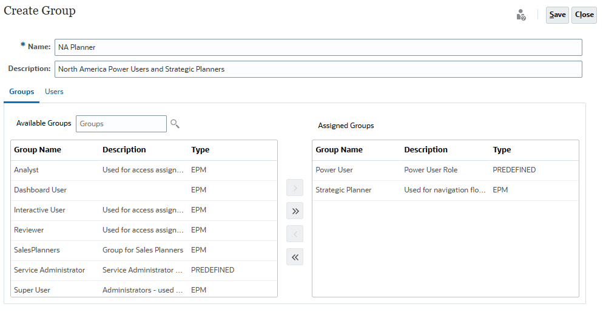The width and height of the screenshot is (603, 315).
Task: Click the remove selected left arrow
Action: click(x=295, y=234)
